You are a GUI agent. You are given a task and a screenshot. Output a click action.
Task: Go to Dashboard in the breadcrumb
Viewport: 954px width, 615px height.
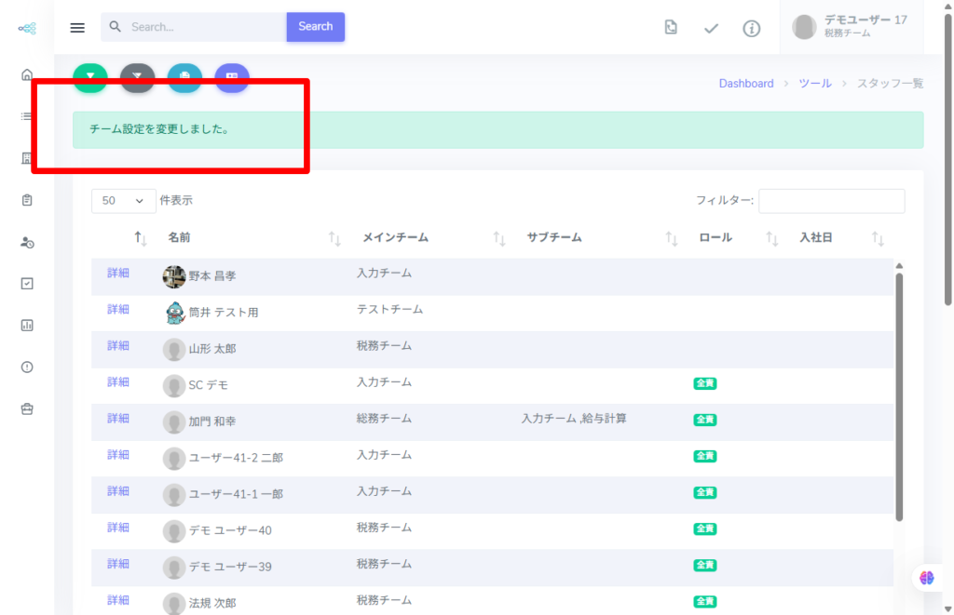[x=745, y=84]
